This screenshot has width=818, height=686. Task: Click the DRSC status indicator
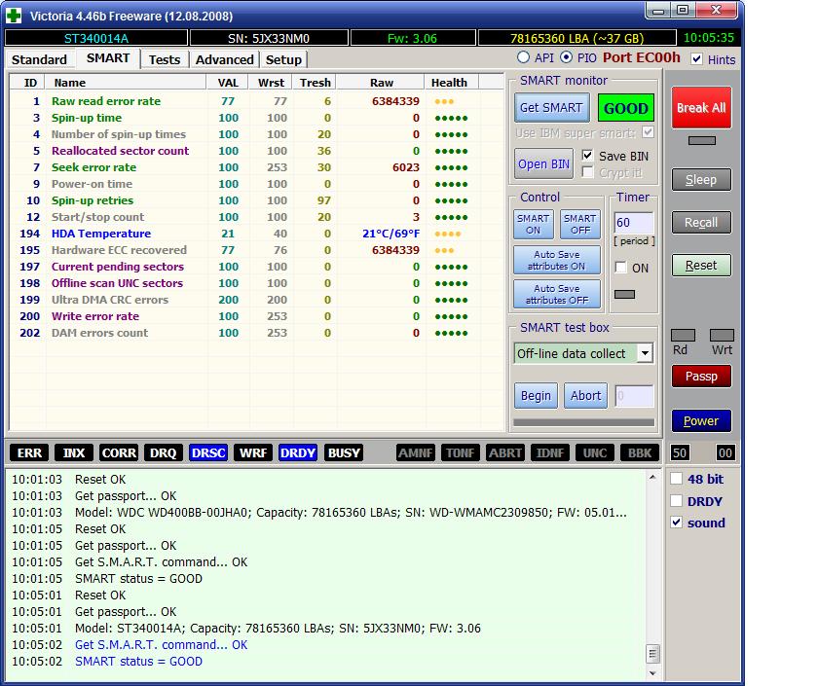click(208, 452)
